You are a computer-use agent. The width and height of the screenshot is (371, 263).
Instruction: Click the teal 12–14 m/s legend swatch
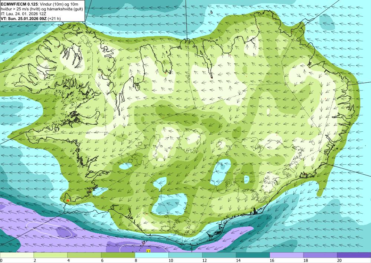(x=219, y=255)
